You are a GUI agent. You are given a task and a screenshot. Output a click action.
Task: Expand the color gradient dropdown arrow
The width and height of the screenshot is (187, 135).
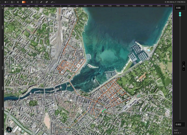click(x=27, y=2)
